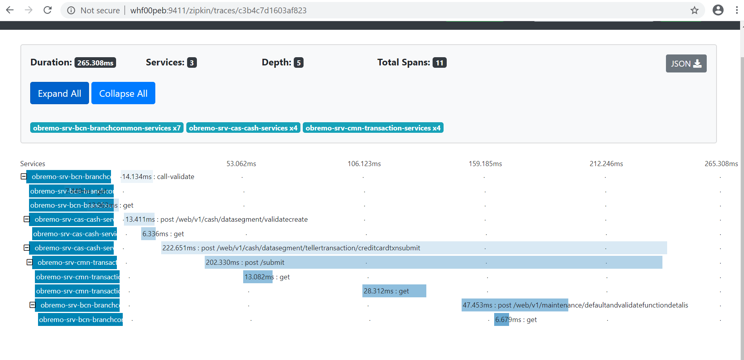
Task: Collapse the validatecreate cas-cash span
Action: pos(26,219)
